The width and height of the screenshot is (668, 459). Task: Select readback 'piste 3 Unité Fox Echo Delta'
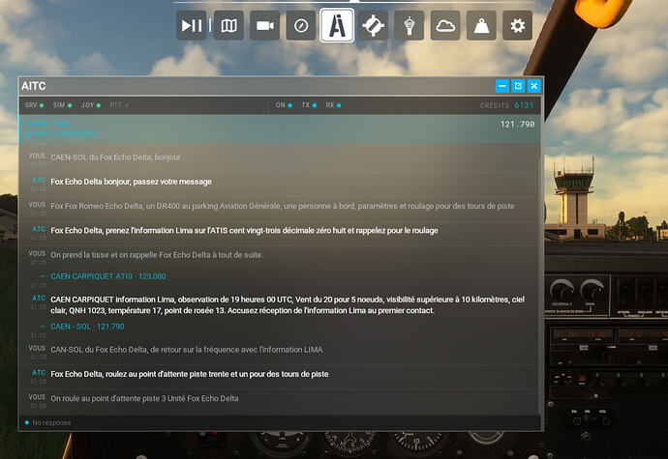click(x=144, y=398)
